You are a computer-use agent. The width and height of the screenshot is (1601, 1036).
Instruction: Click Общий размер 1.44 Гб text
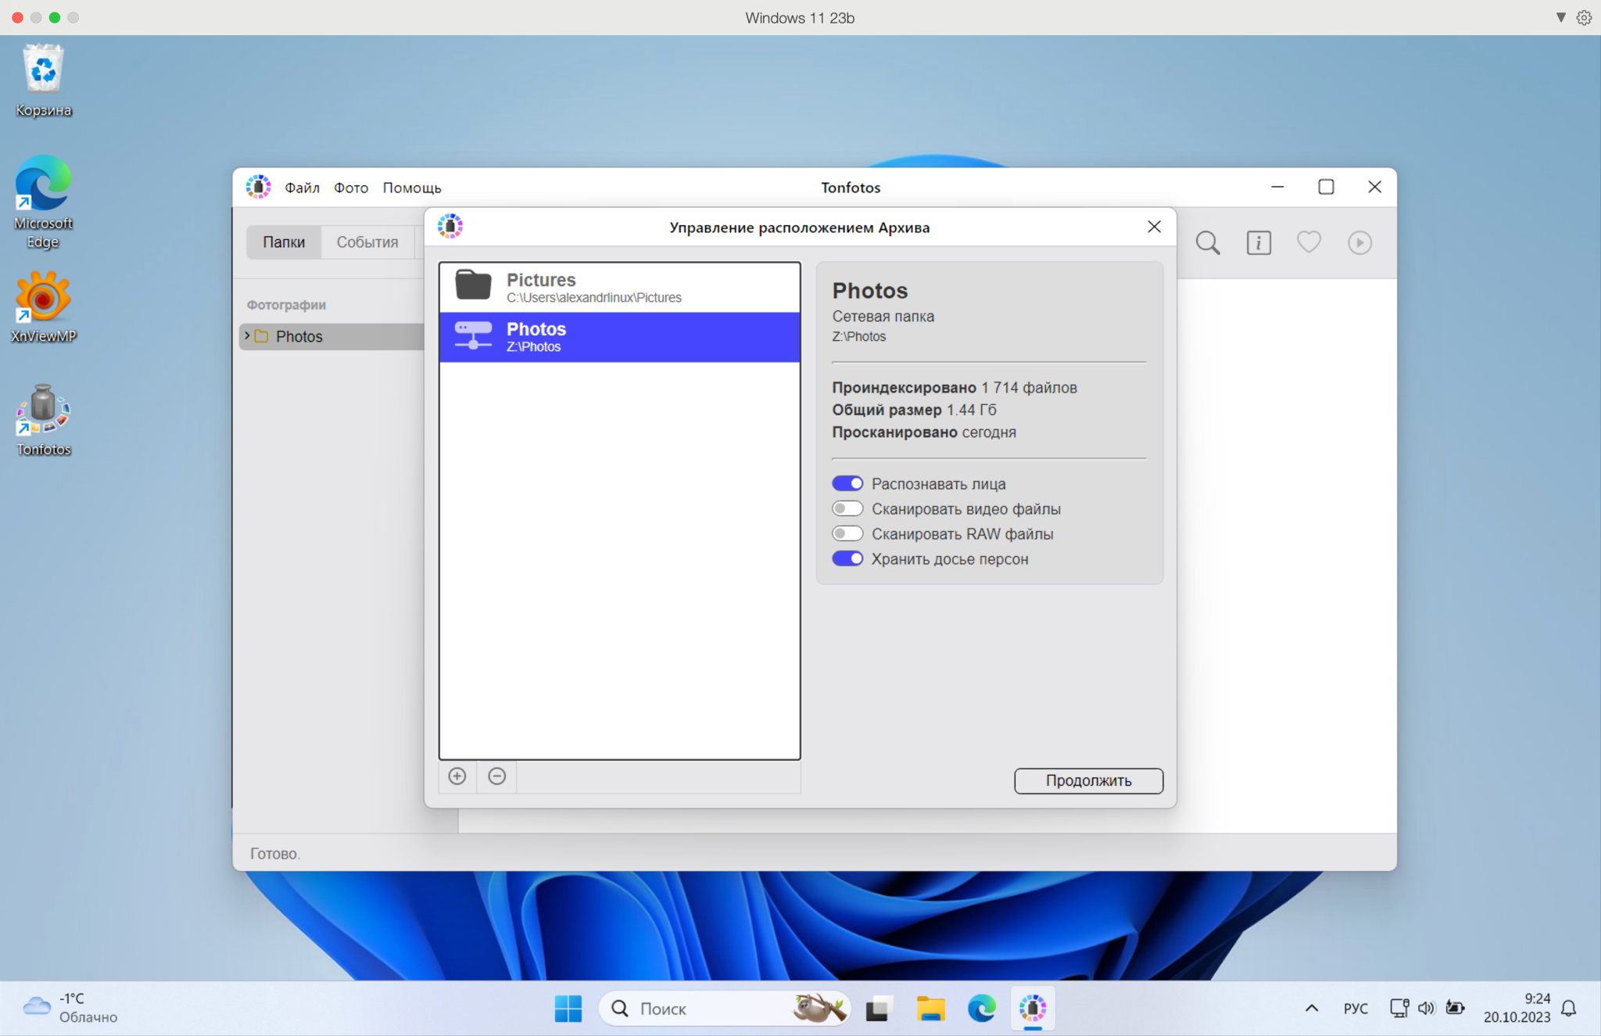pyautogui.click(x=914, y=410)
